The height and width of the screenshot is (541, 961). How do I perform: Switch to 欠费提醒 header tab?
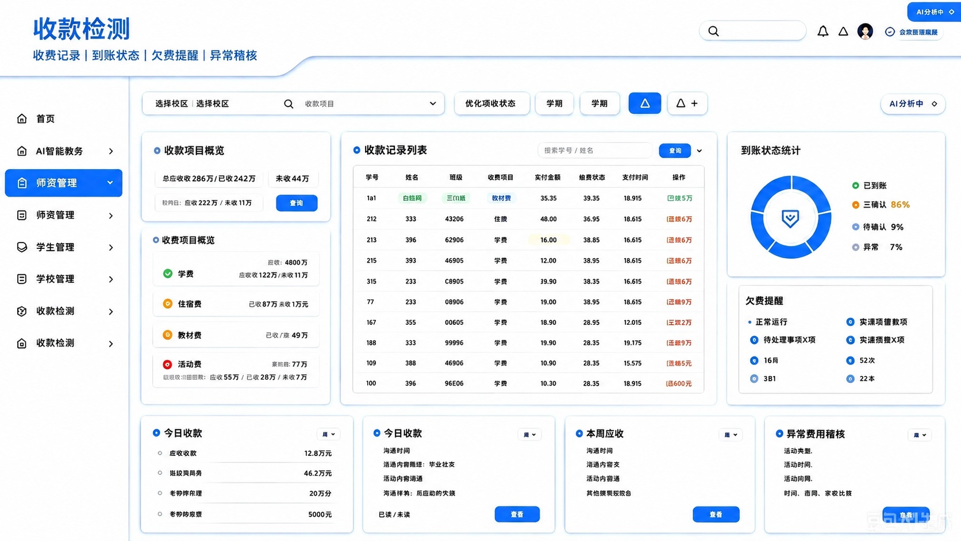pyautogui.click(x=175, y=55)
